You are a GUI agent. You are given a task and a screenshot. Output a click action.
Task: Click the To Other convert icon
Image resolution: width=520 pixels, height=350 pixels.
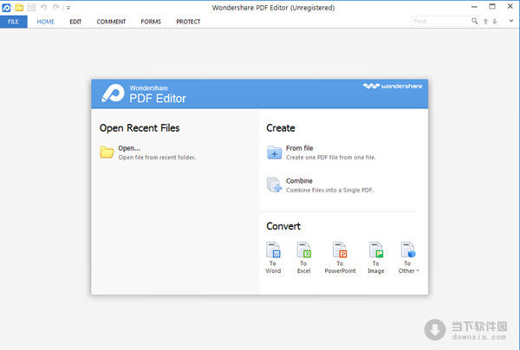pos(408,250)
